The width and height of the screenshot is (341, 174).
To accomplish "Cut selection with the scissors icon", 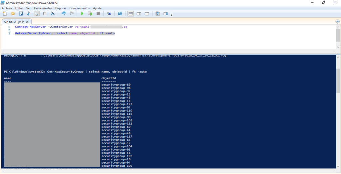I will click(x=29, y=14).
